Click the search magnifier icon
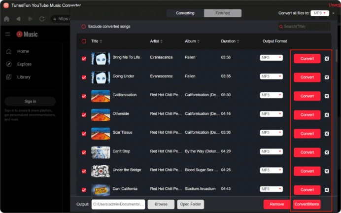The image size is (341, 213). [x=281, y=27]
